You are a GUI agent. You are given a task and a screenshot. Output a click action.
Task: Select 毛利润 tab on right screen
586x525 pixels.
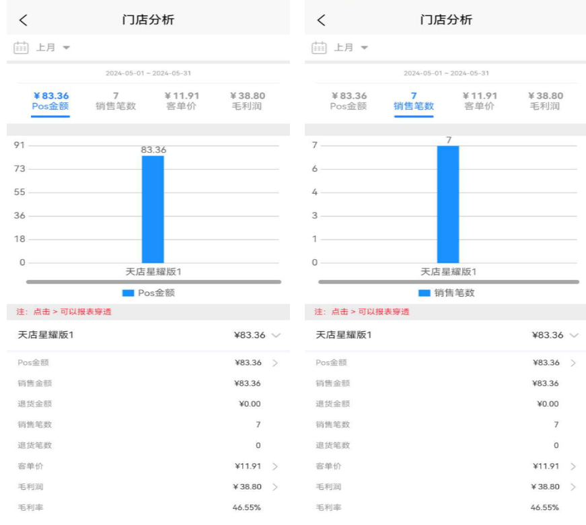pyautogui.click(x=545, y=102)
